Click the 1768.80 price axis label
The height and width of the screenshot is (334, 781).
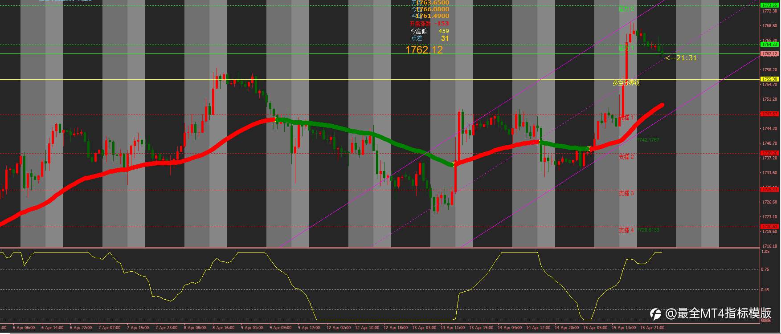(x=770, y=26)
